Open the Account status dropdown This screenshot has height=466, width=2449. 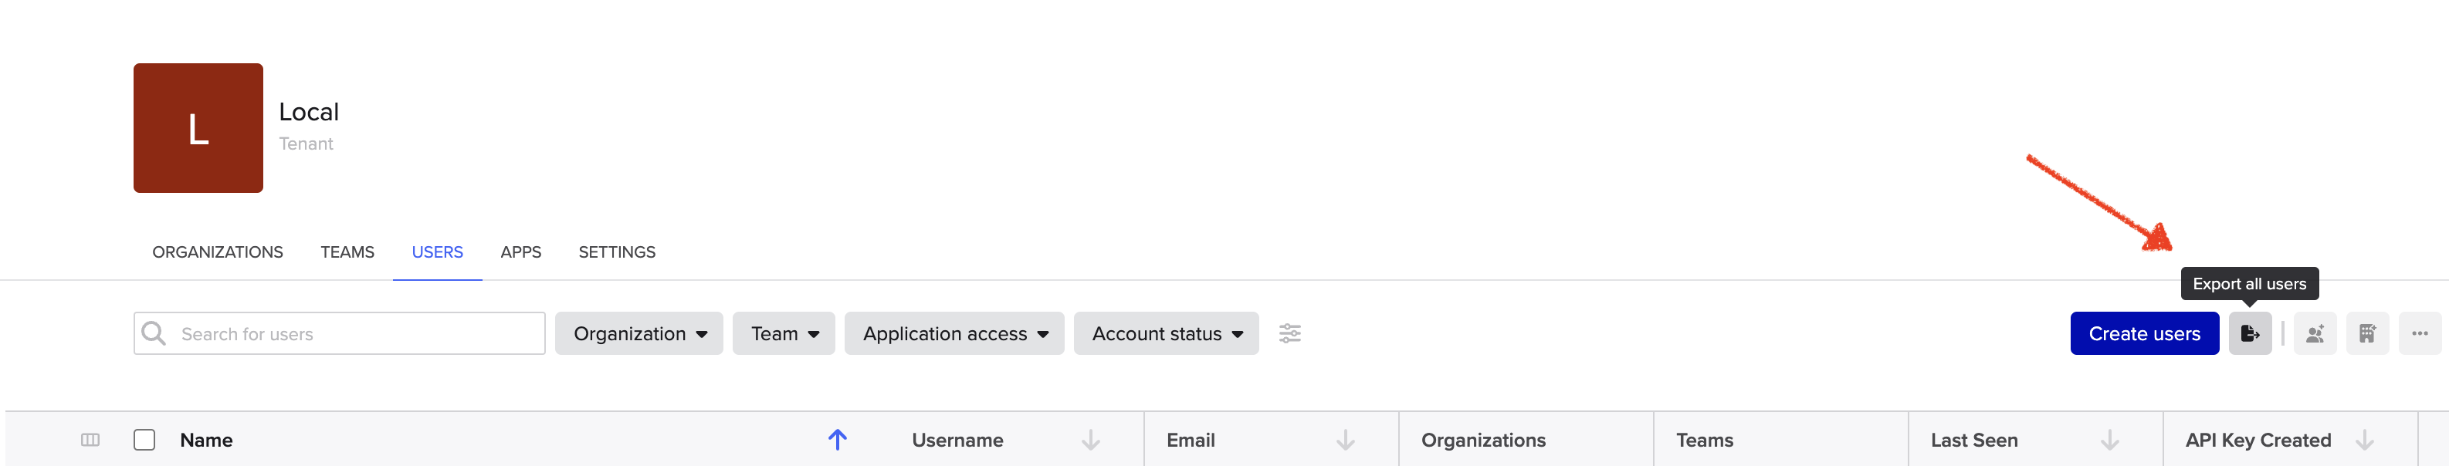click(1166, 333)
